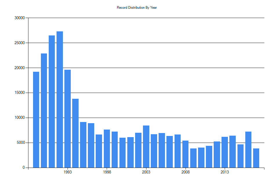Select the bar above the 2008 label
The height and width of the screenshot is (183, 274).
coord(185,154)
